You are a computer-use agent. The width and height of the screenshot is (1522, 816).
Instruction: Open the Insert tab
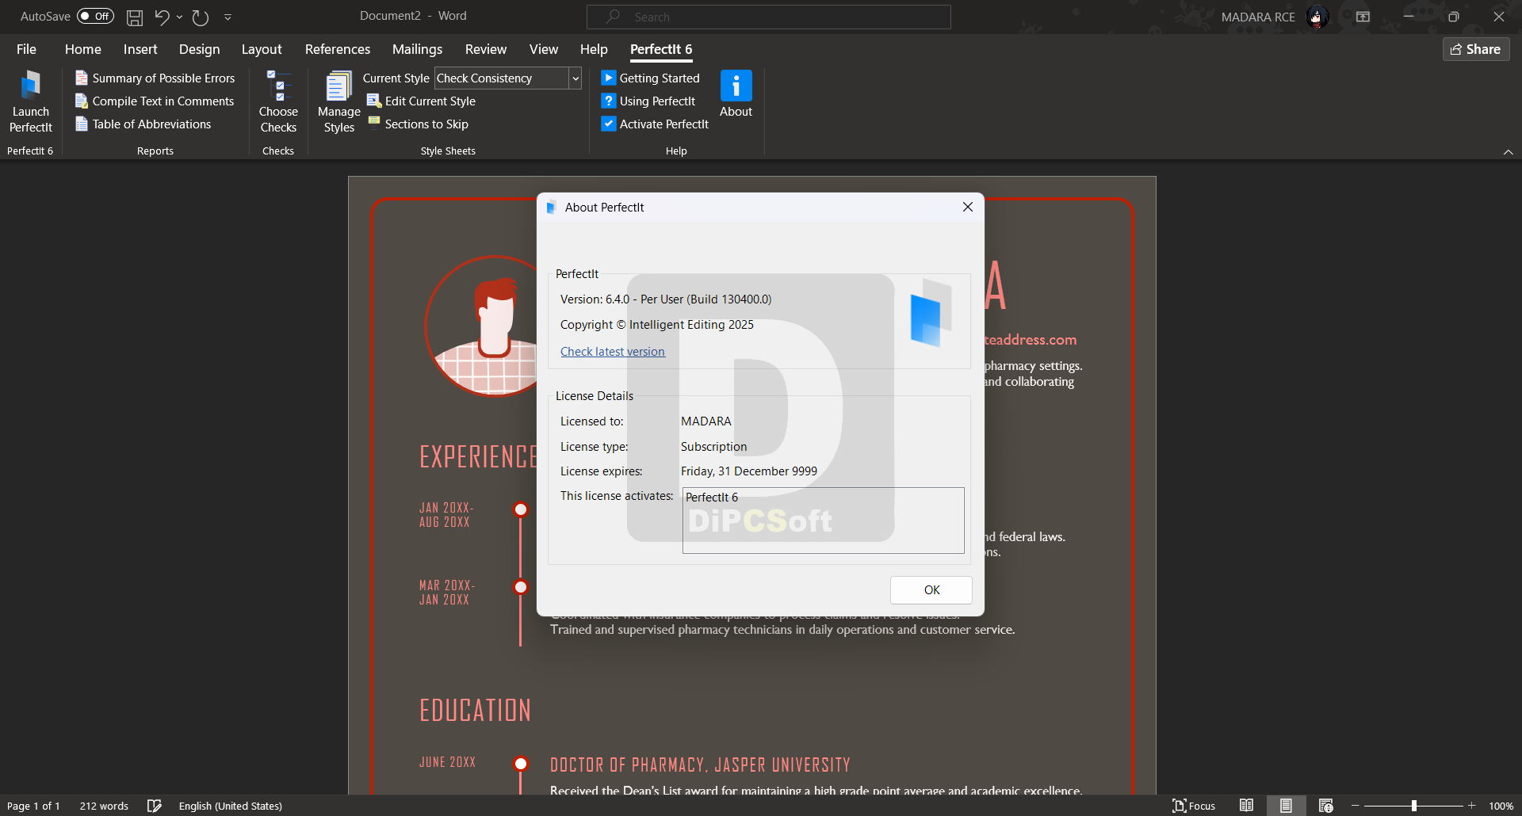pyautogui.click(x=140, y=49)
